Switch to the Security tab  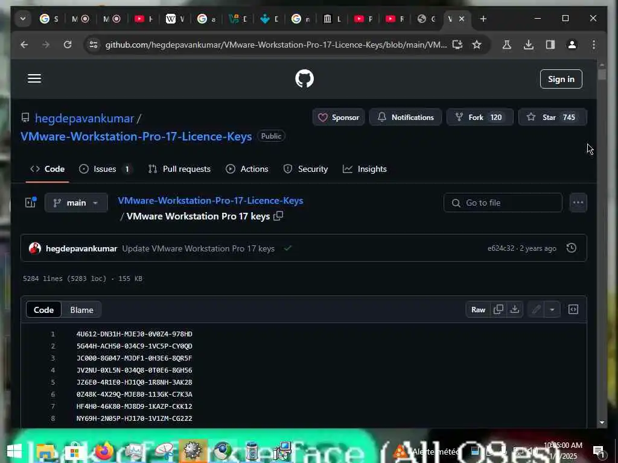click(x=305, y=169)
